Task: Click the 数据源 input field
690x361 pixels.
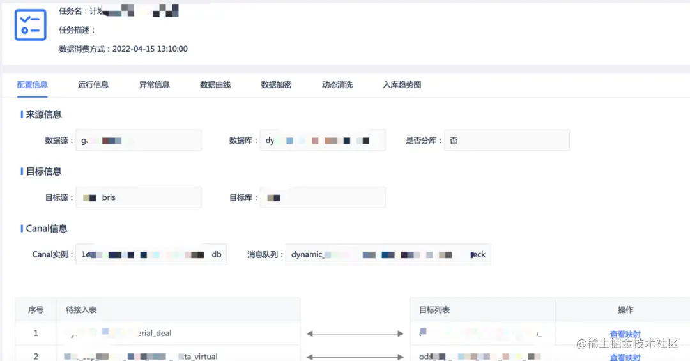Action: click(139, 141)
